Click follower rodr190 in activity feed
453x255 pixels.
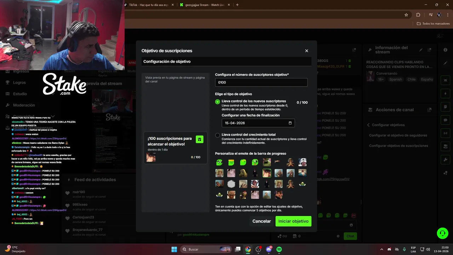click(79, 192)
